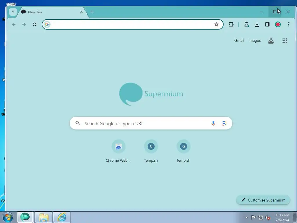The image size is (297, 223).
Task: Show hidden system tray icons
Action: point(247,217)
